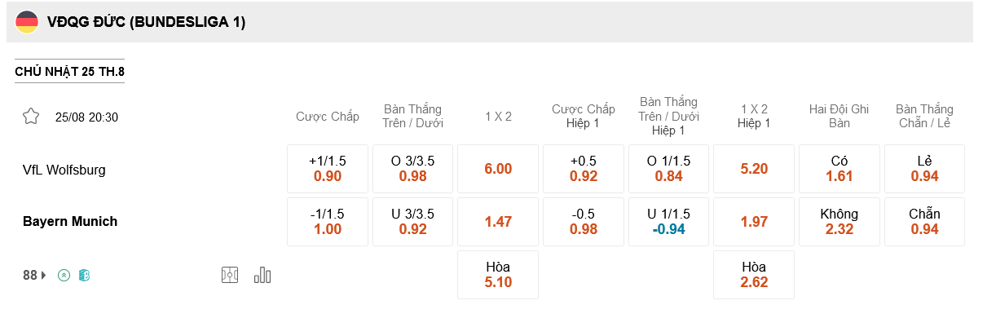Open the bar chart statistics icon
987x314 pixels.
(x=262, y=275)
